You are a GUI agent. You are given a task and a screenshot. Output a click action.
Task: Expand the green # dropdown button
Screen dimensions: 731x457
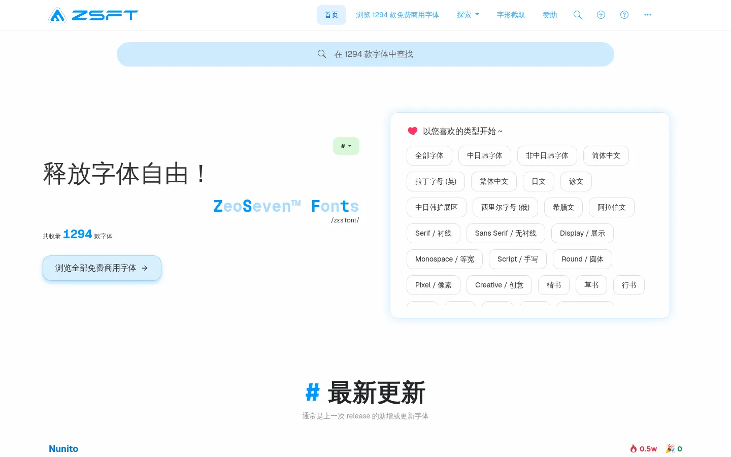[x=346, y=146]
